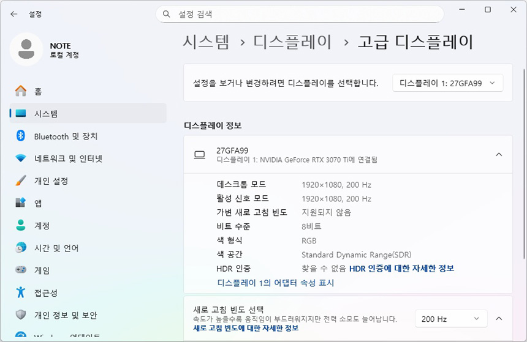The width and height of the screenshot is (527, 342).
Task: Click the back arrow in title bar
Action: click(13, 13)
